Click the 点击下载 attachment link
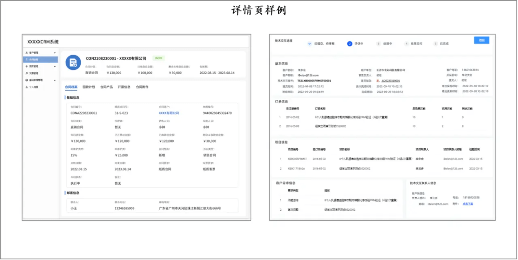 (468, 204)
